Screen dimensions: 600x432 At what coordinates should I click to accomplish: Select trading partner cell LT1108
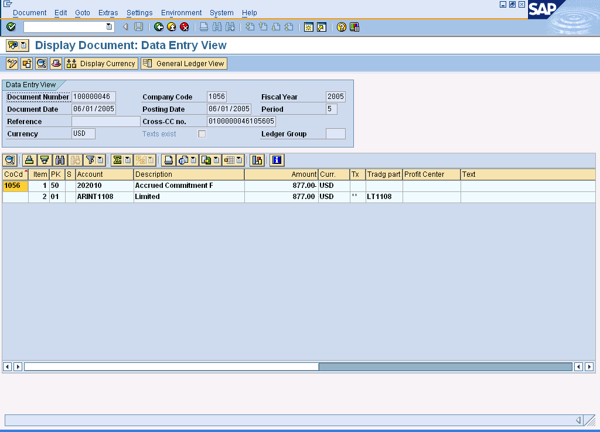pyautogui.click(x=384, y=197)
